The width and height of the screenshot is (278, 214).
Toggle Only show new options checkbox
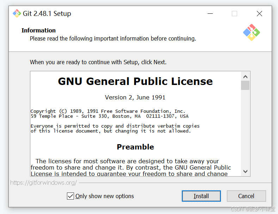pos(70,196)
